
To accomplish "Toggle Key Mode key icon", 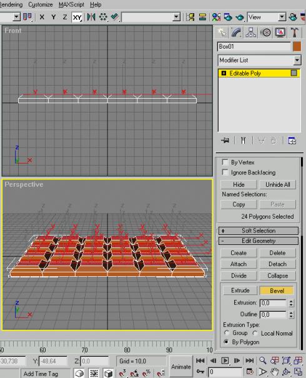I will click(200, 372).
